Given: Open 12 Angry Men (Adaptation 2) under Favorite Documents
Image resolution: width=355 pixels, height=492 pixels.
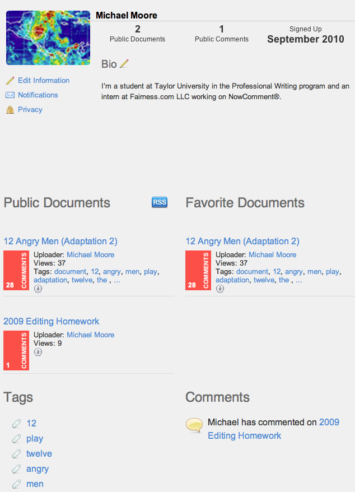Looking at the screenshot, I should [242, 242].
